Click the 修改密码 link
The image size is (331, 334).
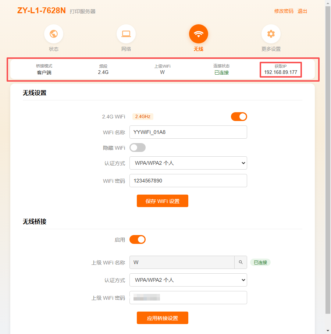[284, 11]
